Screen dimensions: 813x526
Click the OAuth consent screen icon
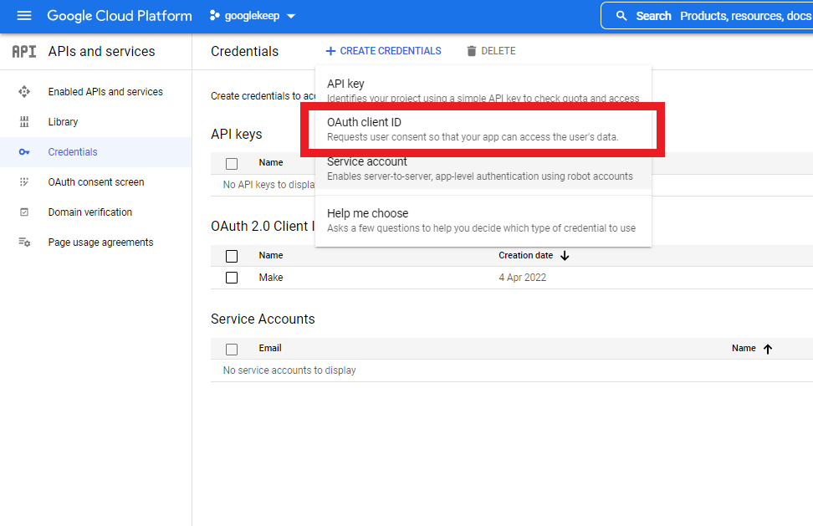(24, 182)
